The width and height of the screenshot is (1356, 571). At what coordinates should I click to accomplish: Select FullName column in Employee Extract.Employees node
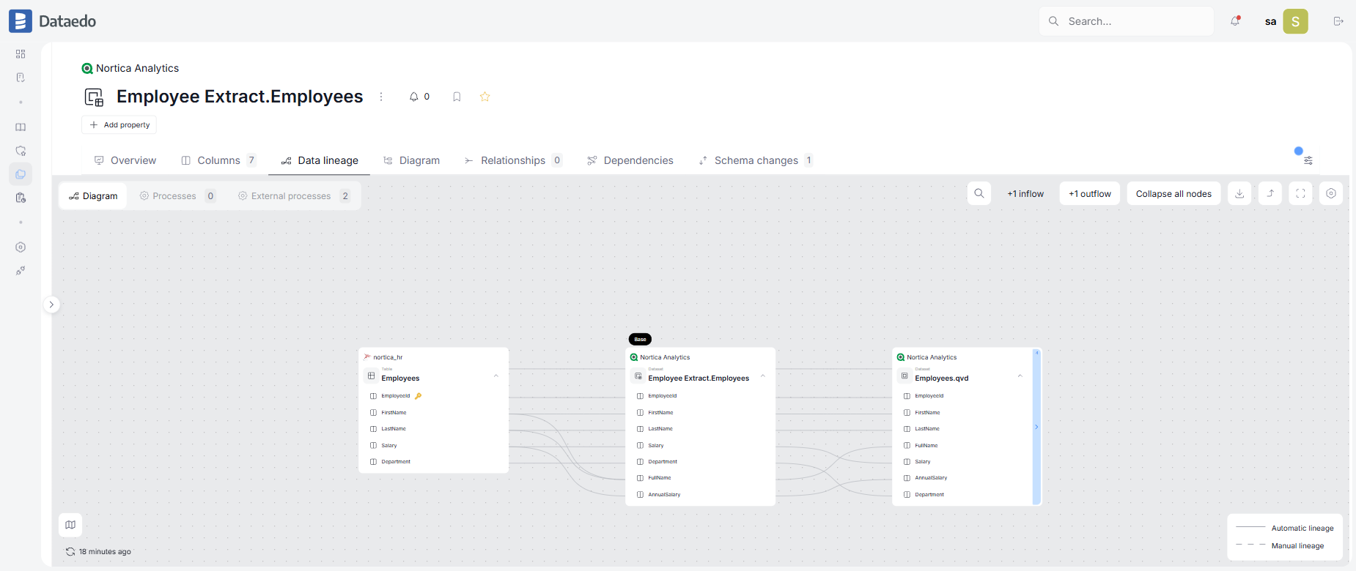pyautogui.click(x=660, y=478)
